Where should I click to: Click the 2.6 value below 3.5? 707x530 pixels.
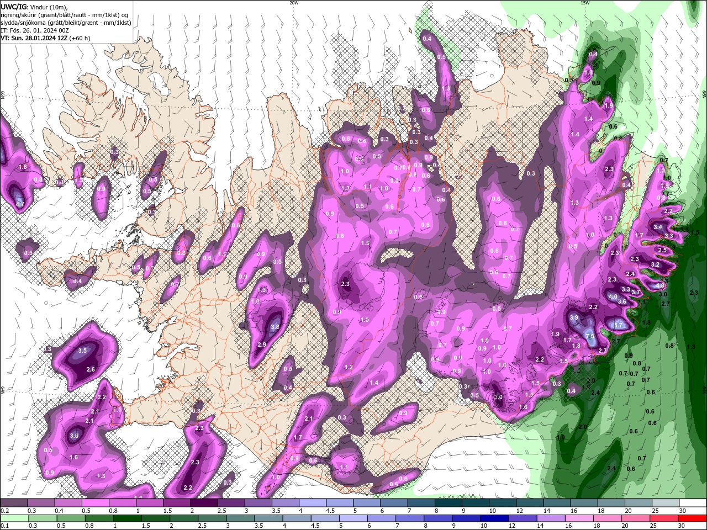(x=91, y=369)
